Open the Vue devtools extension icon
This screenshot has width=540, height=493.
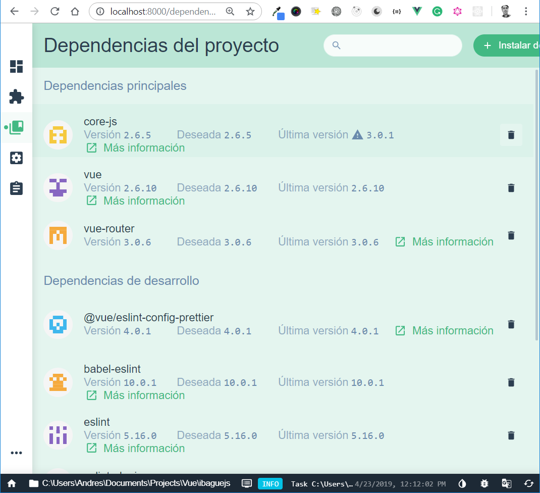tap(417, 12)
